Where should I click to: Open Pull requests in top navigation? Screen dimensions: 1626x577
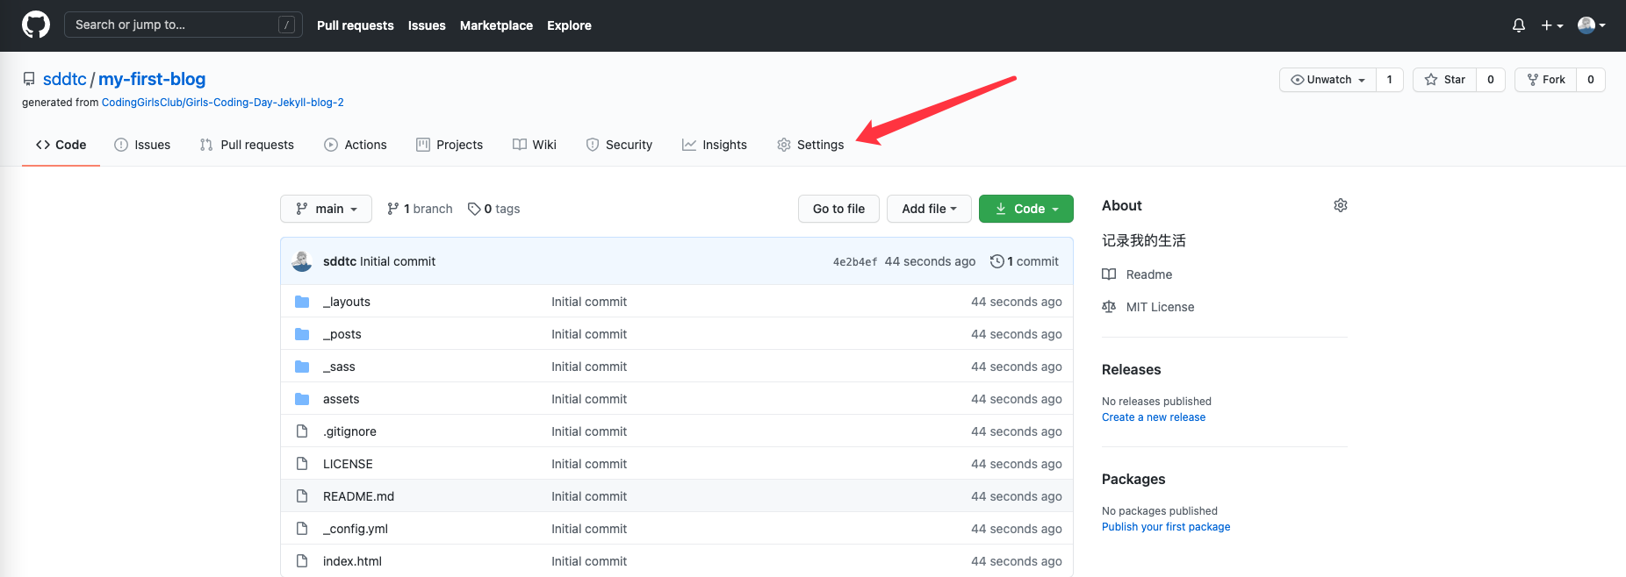[356, 25]
